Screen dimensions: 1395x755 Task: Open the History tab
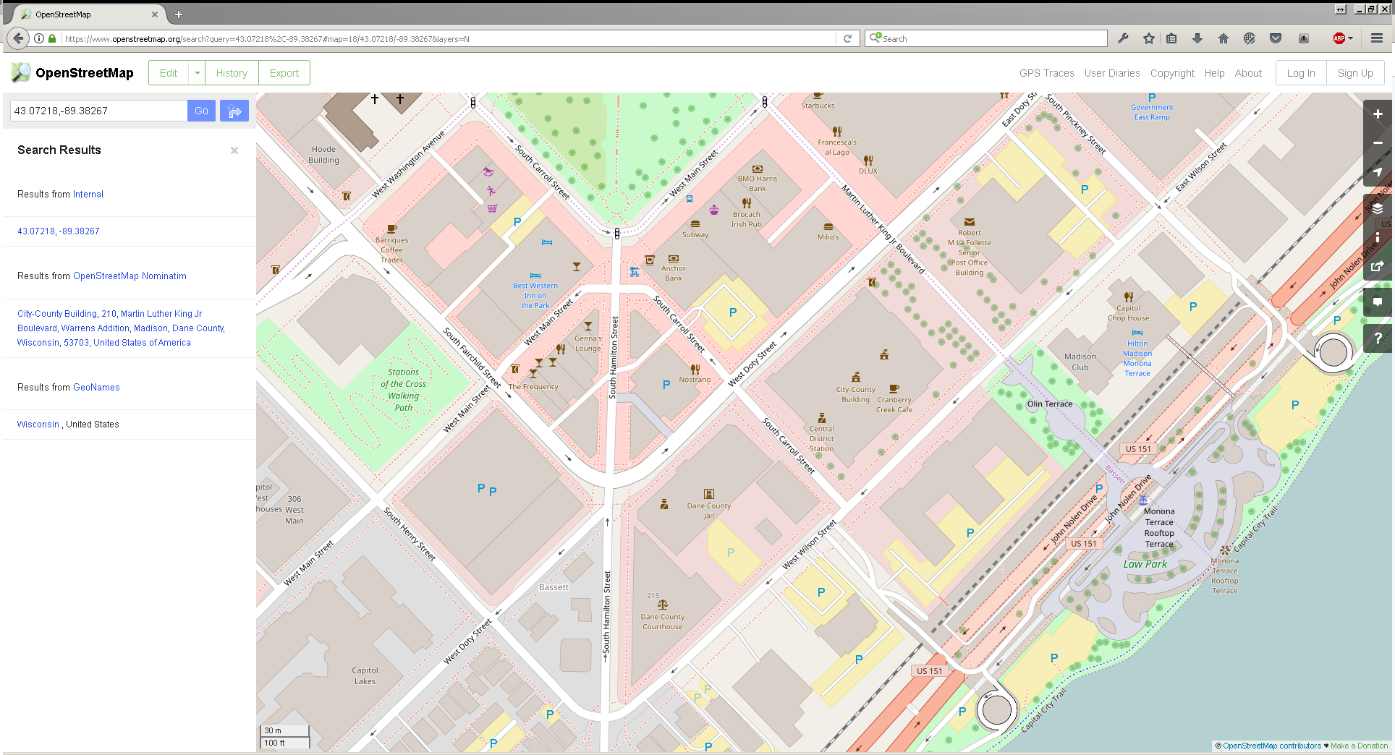232,73
